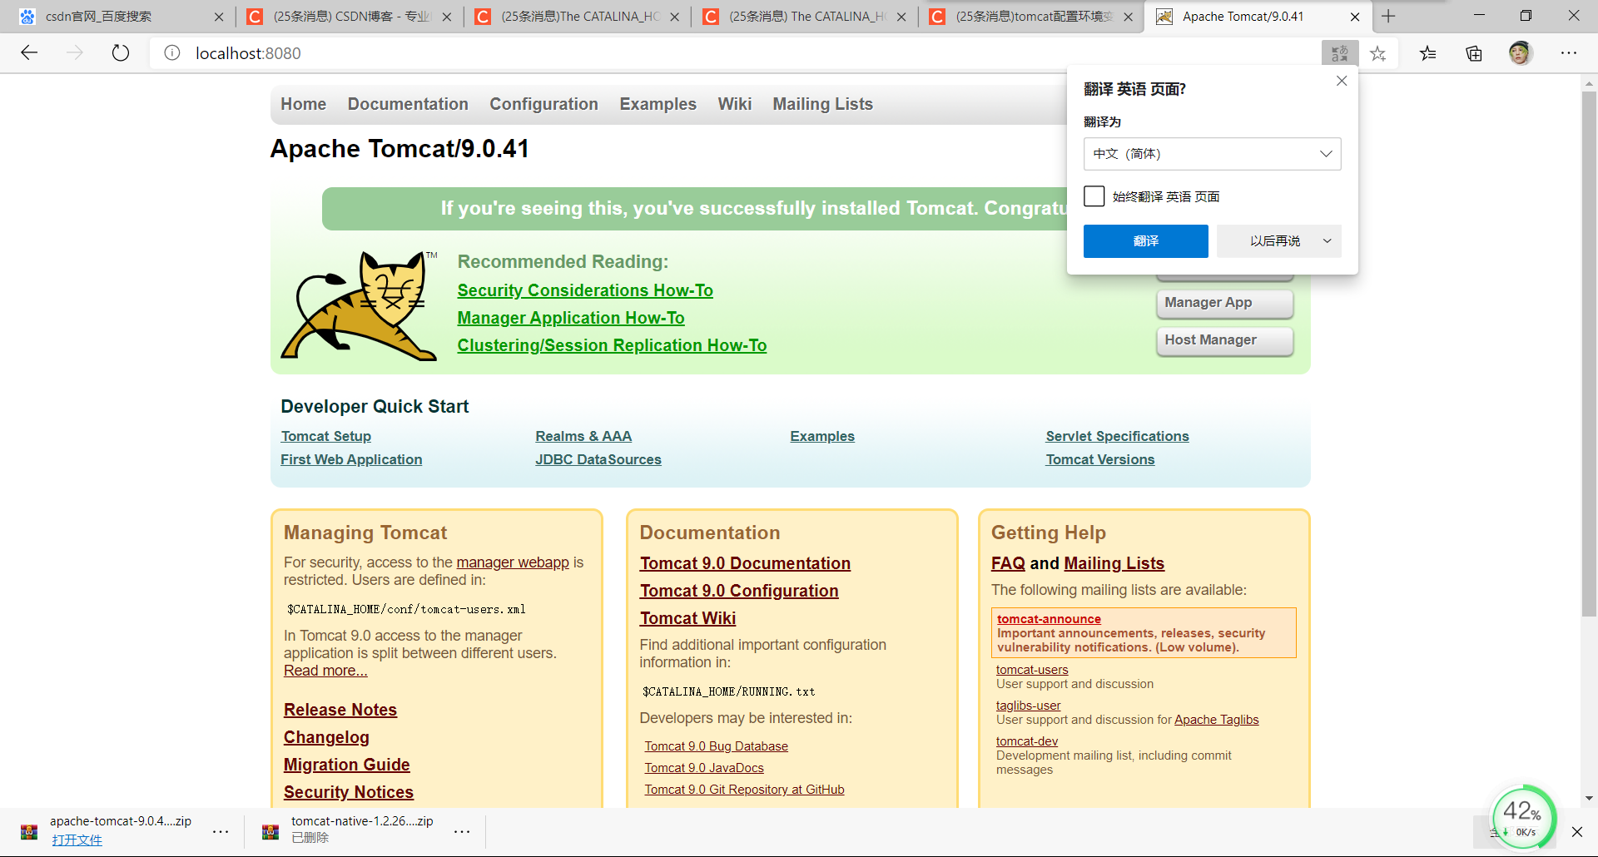The height and width of the screenshot is (857, 1598).
Task: Open Release Notes link
Action: [x=340, y=710]
